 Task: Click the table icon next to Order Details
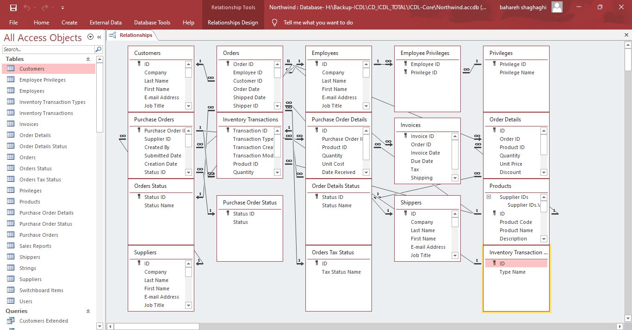click(x=11, y=135)
